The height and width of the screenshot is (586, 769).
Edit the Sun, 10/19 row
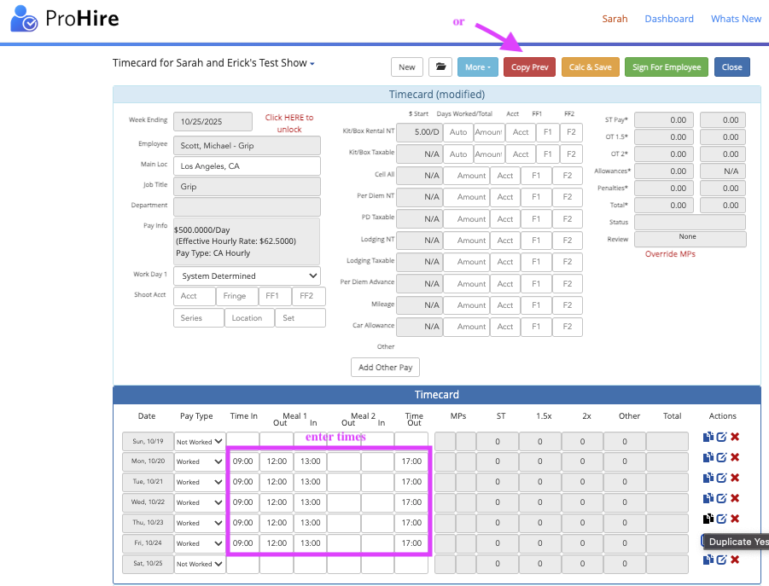tap(721, 437)
